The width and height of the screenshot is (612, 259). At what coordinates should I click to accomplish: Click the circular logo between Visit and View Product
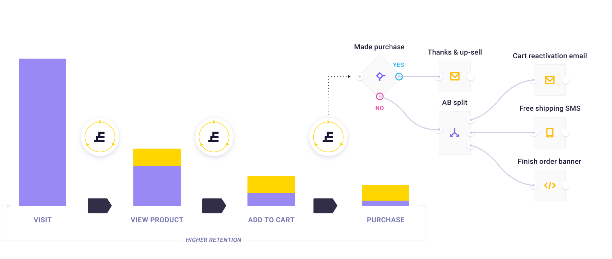(100, 137)
